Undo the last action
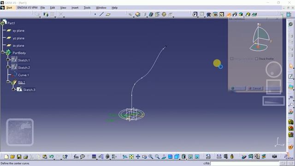 (x=51, y=157)
